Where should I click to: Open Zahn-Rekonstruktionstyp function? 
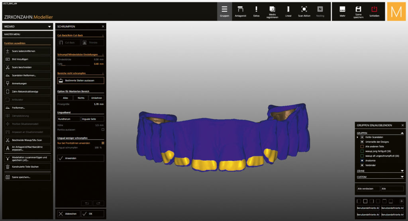point(27,91)
